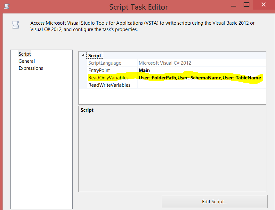Select the highlighted User:: variables value
275x210 pixels.
click(x=200, y=77)
